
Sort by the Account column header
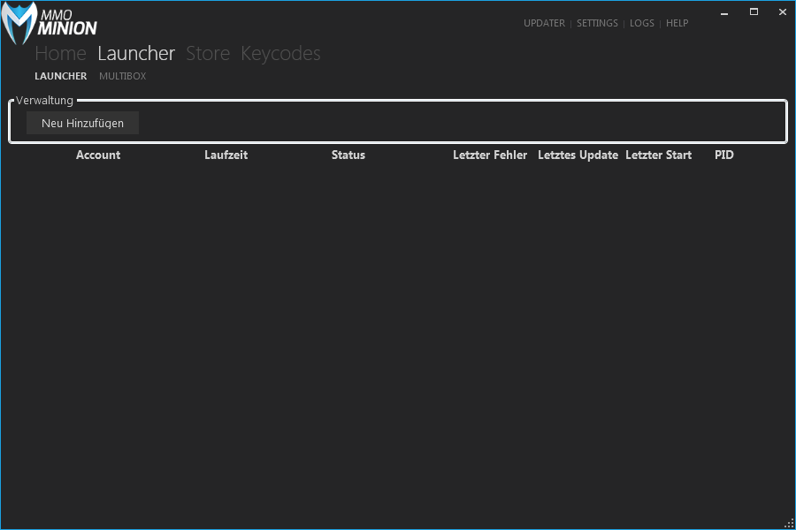coord(98,155)
